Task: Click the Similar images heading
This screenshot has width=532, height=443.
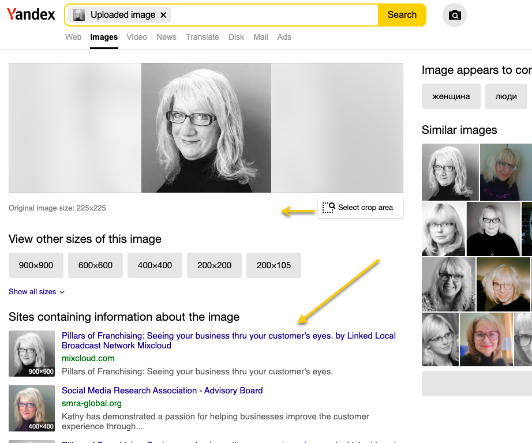Action: click(x=459, y=130)
